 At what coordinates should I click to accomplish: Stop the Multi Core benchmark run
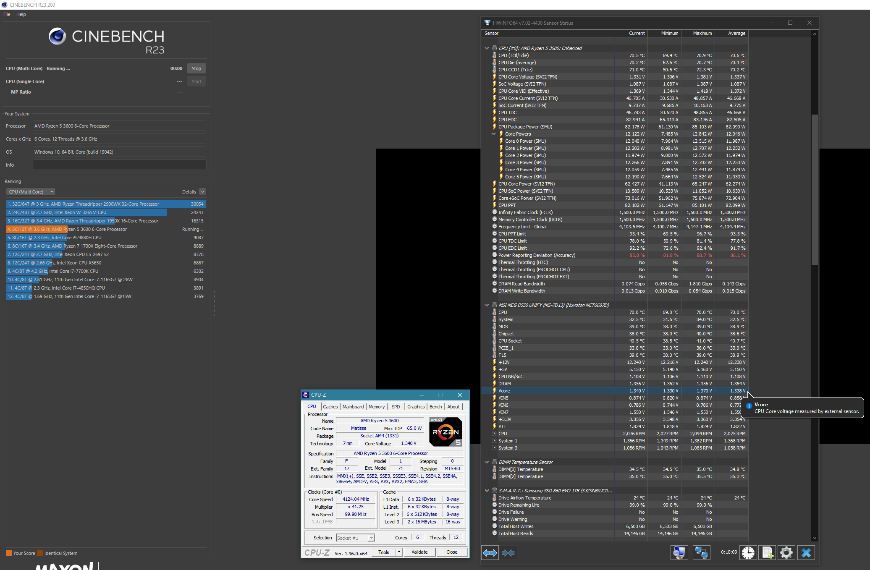point(196,68)
